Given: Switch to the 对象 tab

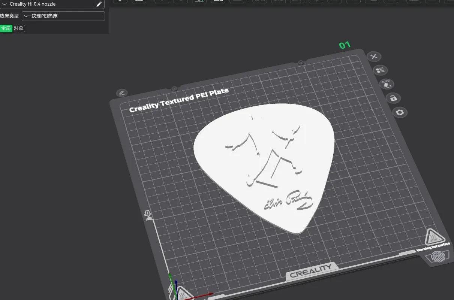Looking at the screenshot, I should pos(18,28).
